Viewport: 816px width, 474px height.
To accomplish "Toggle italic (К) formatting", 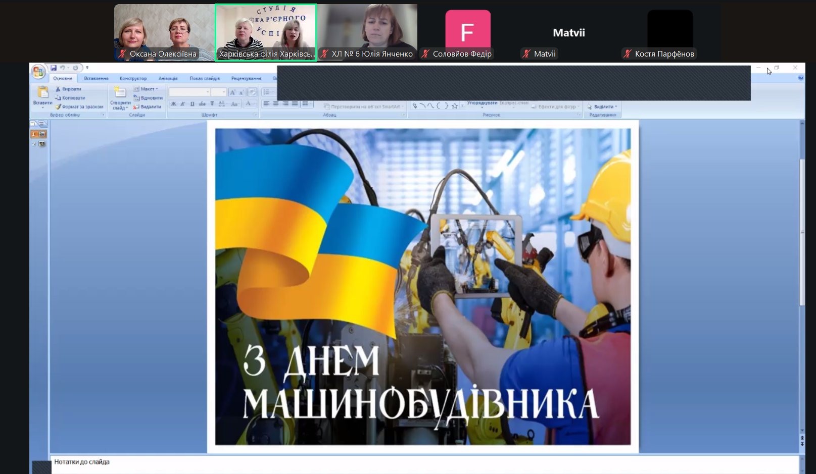I will coord(182,104).
